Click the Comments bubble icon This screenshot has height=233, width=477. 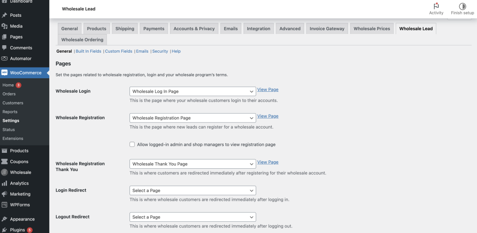(5, 48)
